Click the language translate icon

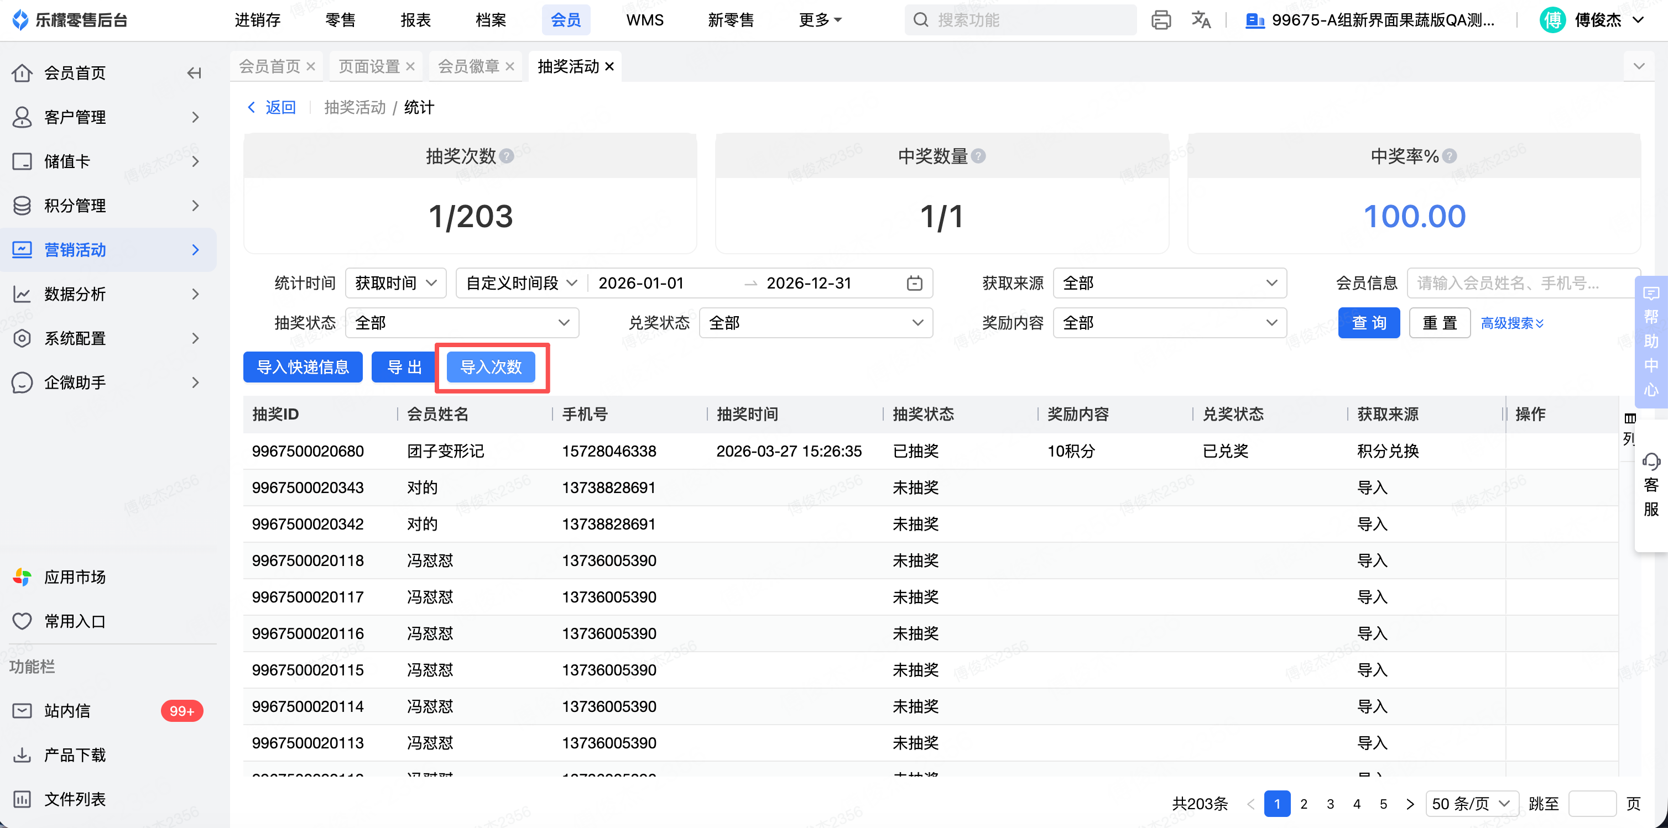pyautogui.click(x=1201, y=20)
